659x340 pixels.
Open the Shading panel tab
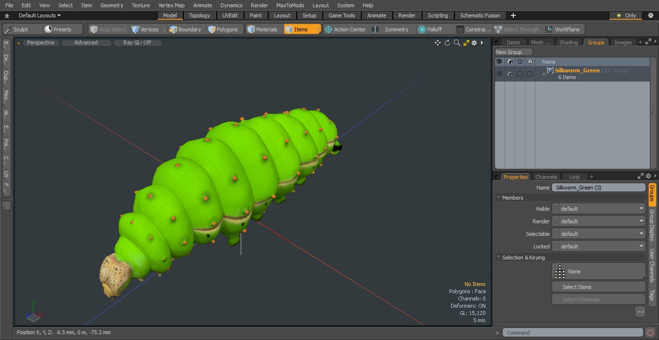[x=568, y=42]
